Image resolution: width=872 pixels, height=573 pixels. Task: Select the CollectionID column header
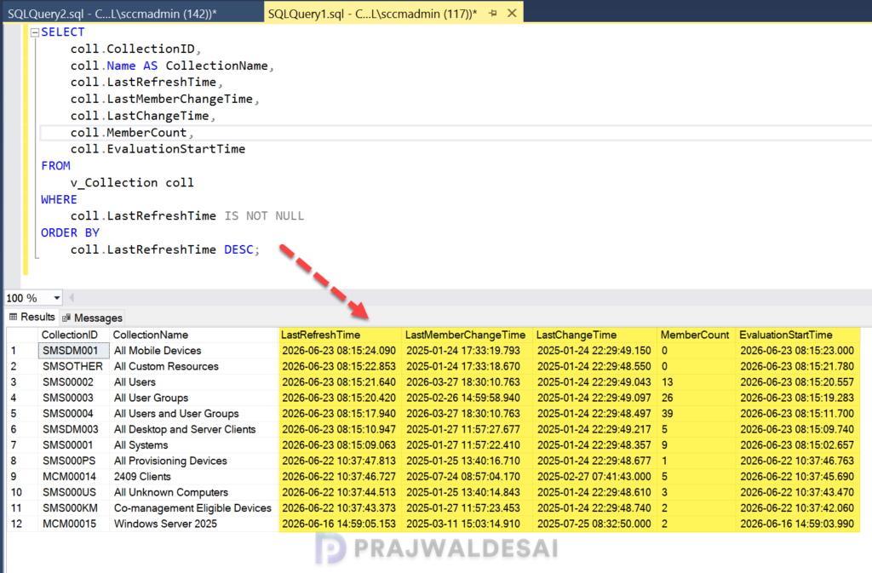pos(70,335)
